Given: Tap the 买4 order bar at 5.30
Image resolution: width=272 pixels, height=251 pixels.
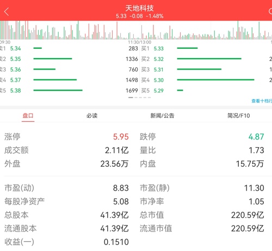Looking at the screenshot, I should coord(215,80).
